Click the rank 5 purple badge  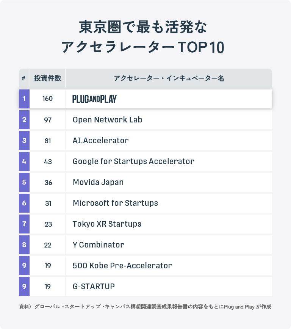click(24, 182)
